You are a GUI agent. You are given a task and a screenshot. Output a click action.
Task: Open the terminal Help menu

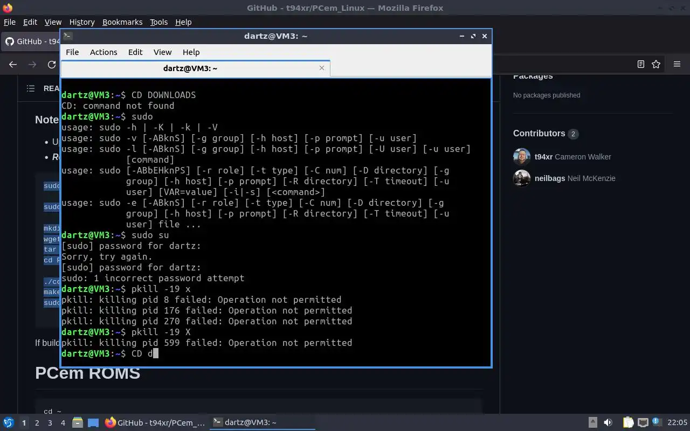tap(191, 52)
